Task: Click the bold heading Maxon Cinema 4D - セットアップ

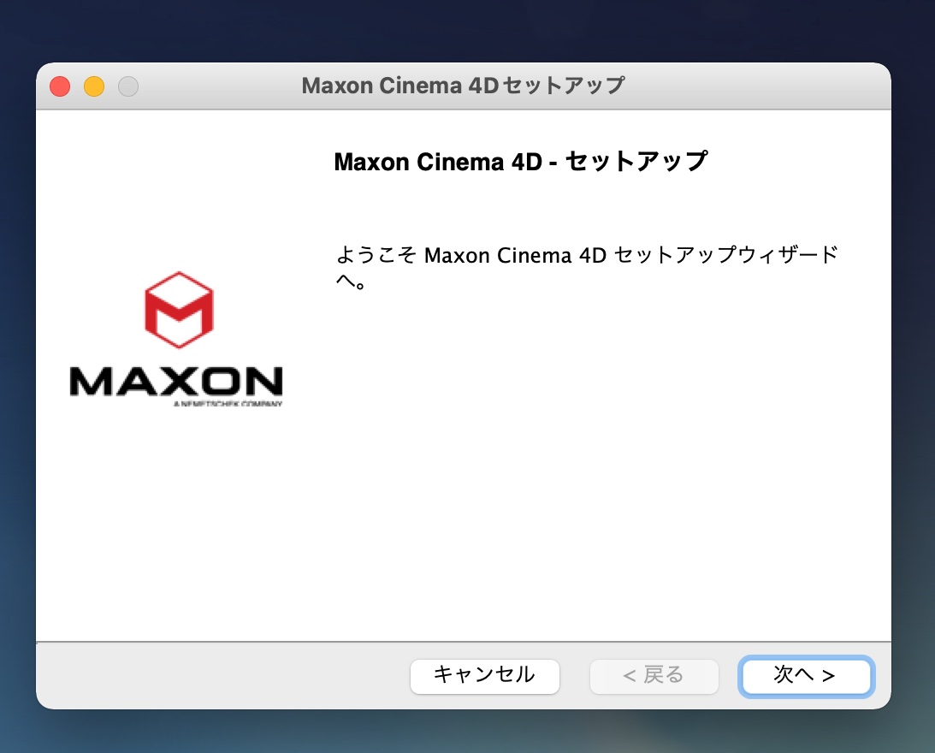Action: click(x=521, y=161)
